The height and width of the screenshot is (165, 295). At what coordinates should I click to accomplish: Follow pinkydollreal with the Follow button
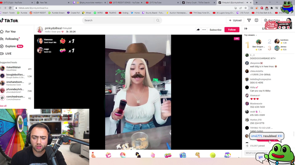232,29
